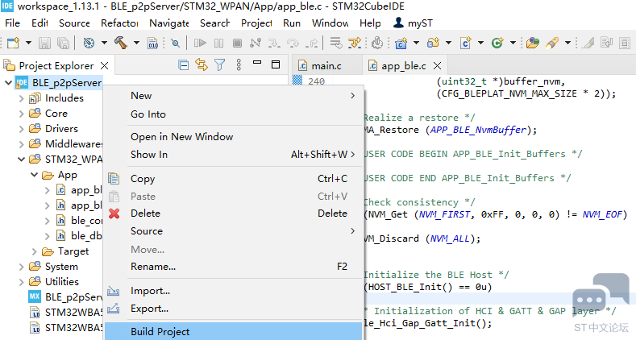Click the Open Element folder icon
636x340 pixels.
coord(532,43)
